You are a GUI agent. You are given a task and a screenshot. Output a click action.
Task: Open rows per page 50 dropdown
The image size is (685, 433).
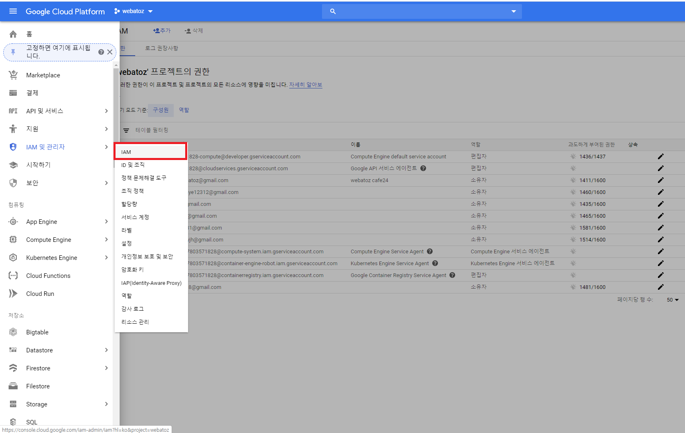click(672, 300)
